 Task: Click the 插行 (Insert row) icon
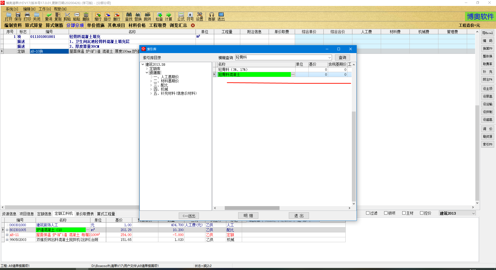coord(107,17)
